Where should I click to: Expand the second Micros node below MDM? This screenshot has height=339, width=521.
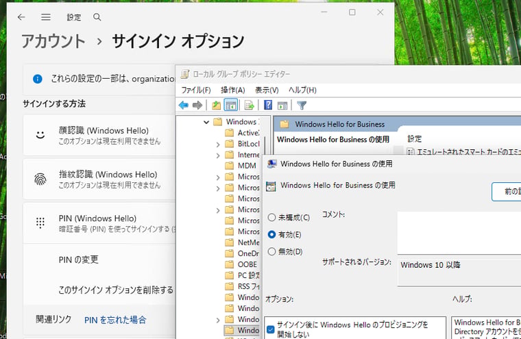point(218,188)
